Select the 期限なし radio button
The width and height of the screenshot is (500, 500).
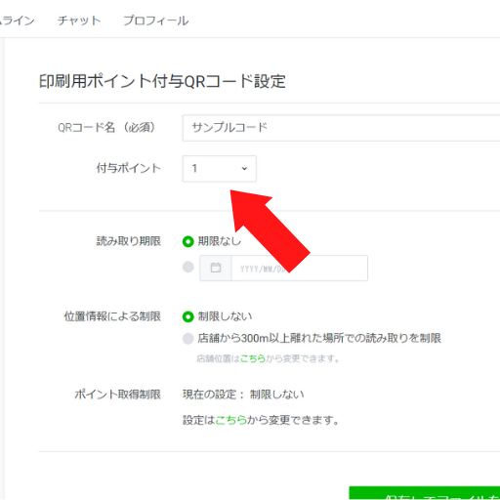[x=188, y=241]
